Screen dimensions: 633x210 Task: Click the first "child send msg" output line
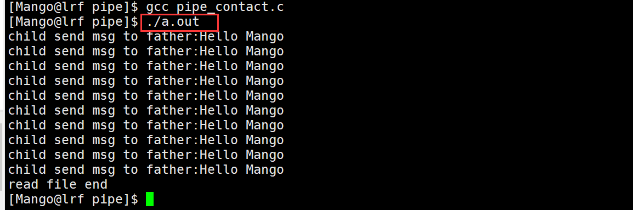pyautogui.click(x=146, y=37)
